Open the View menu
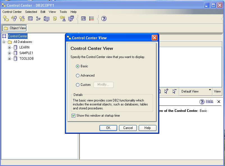Viewport: 225px width, 166px height. click(52, 12)
